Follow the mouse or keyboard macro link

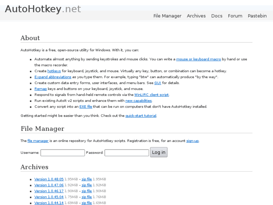[x=199, y=59]
